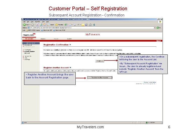Click the red X Stop icon
The height and width of the screenshot is (136, 181).
(x=37, y=25)
